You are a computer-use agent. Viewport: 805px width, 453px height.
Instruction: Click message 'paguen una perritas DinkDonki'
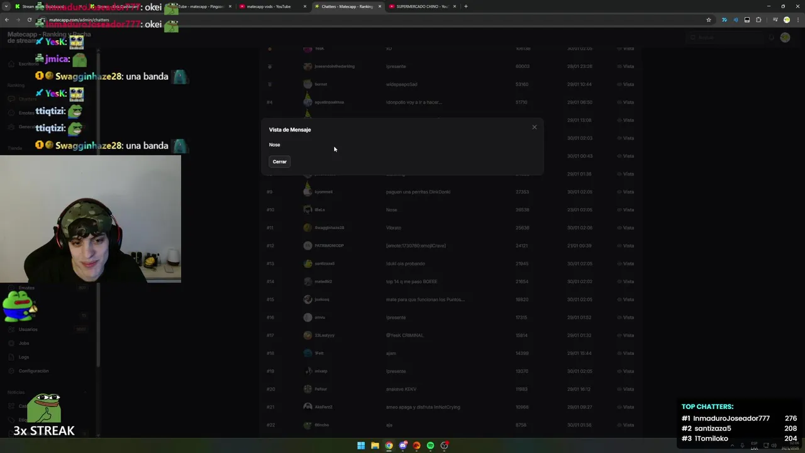tap(418, 192)
